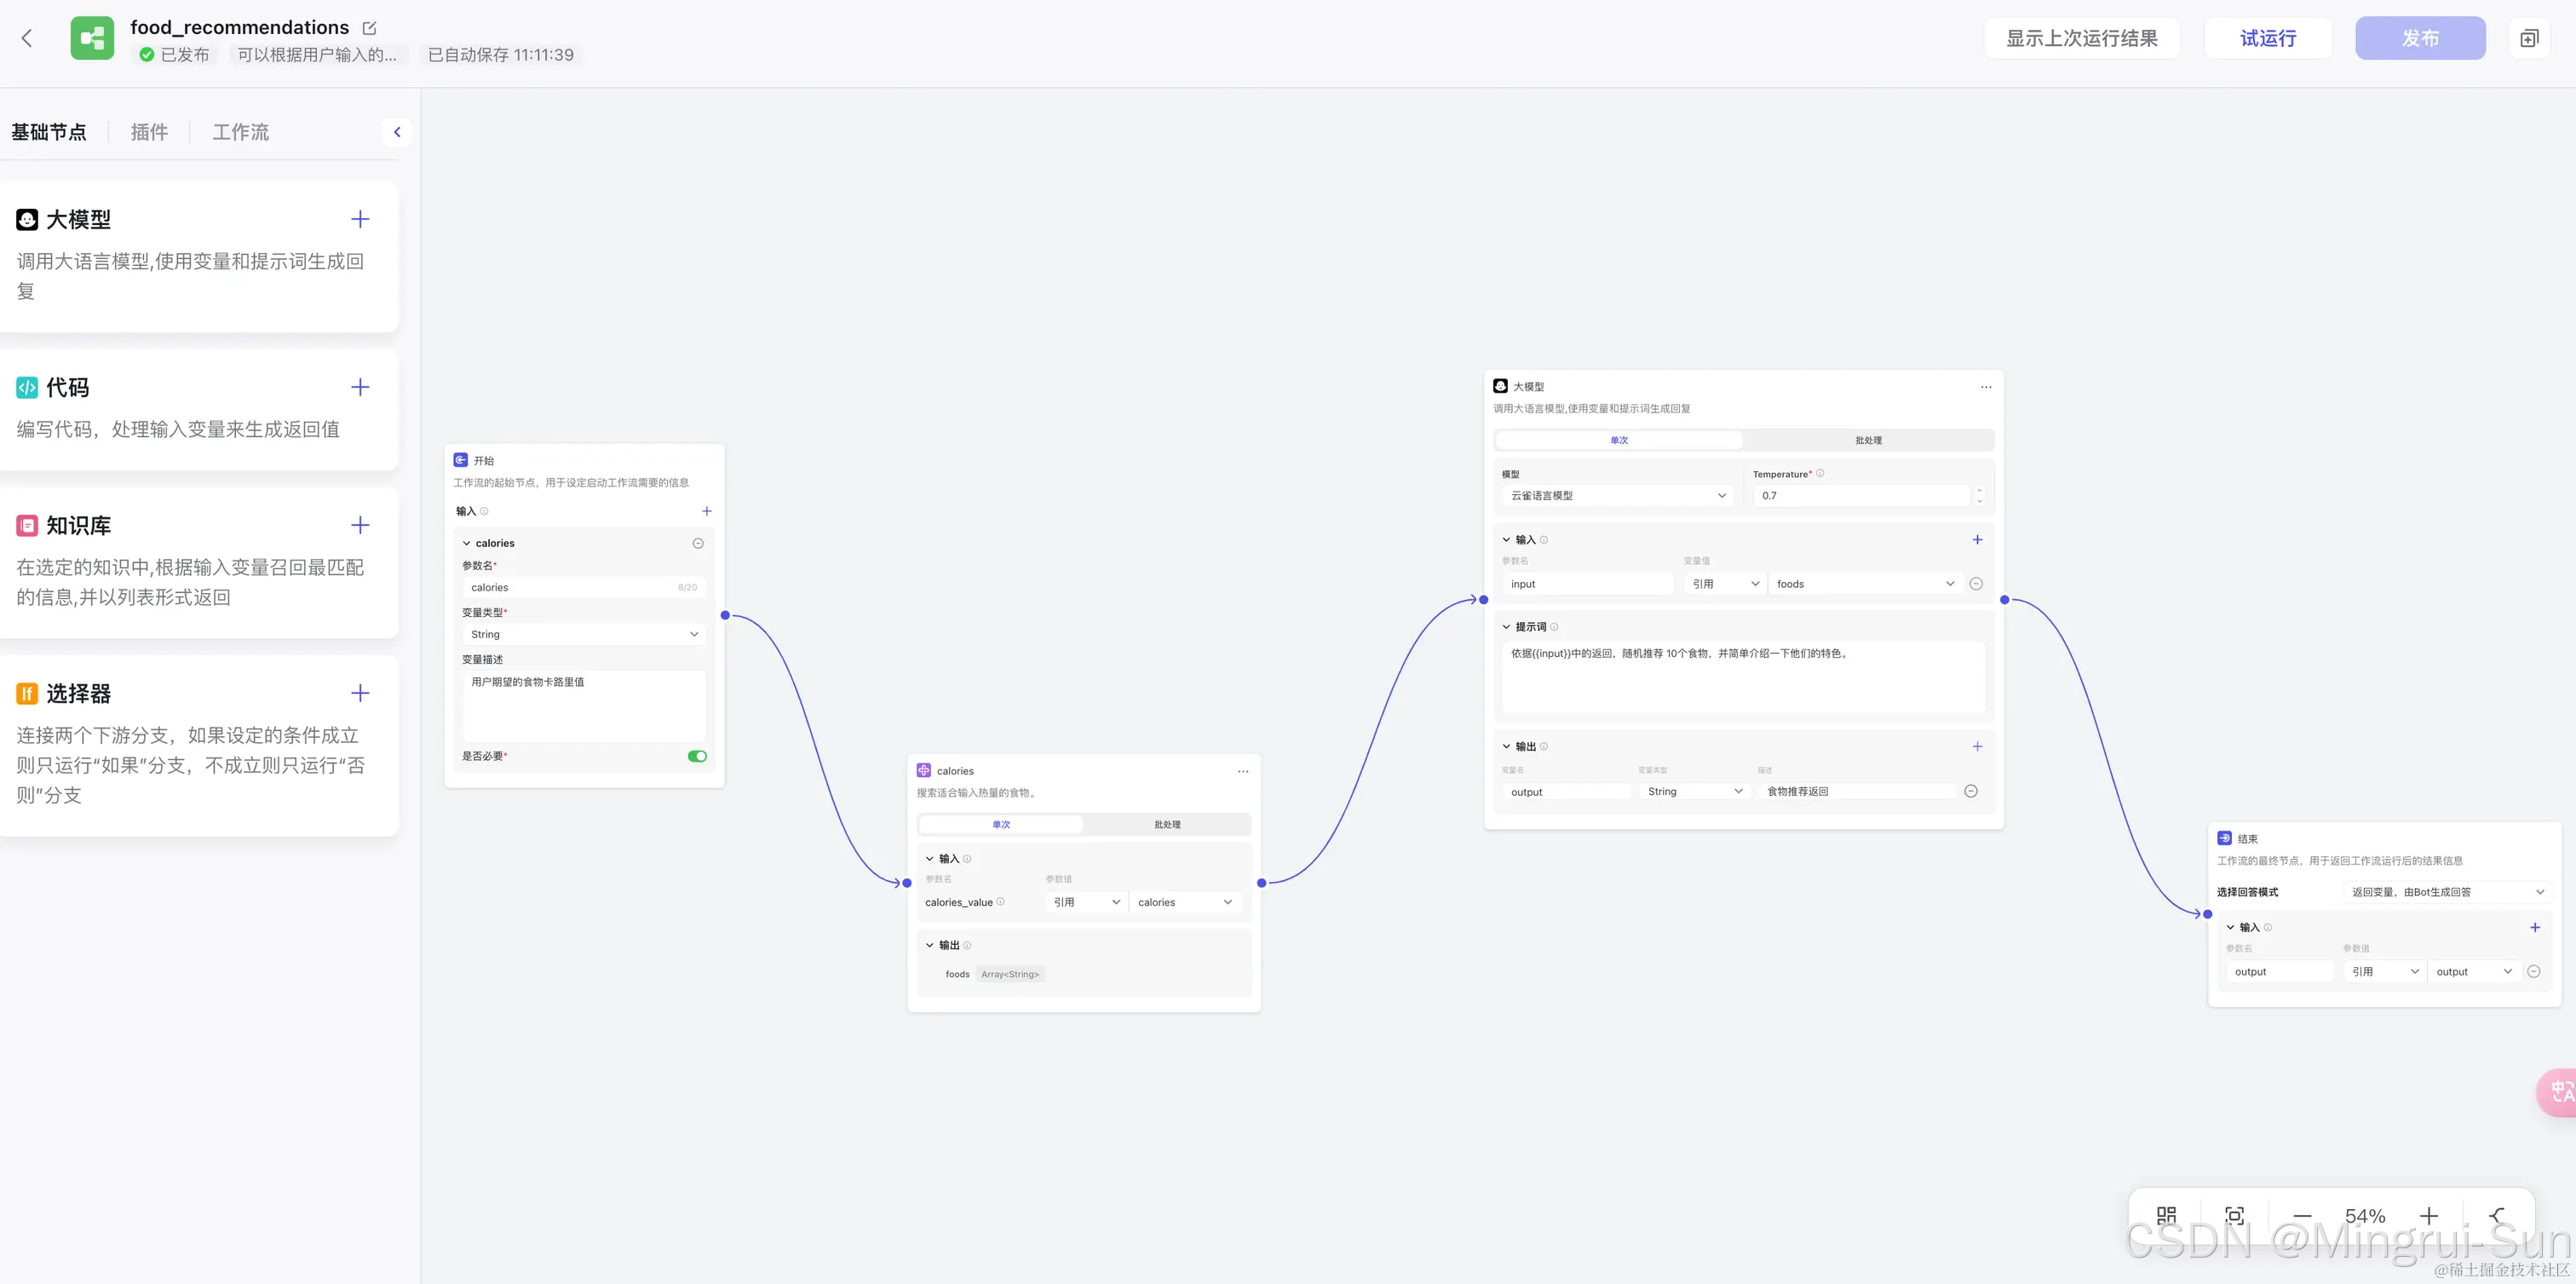Click the Temperature stepper arrows
The image size is (2576, 1284).
(x=1979, y=496)
